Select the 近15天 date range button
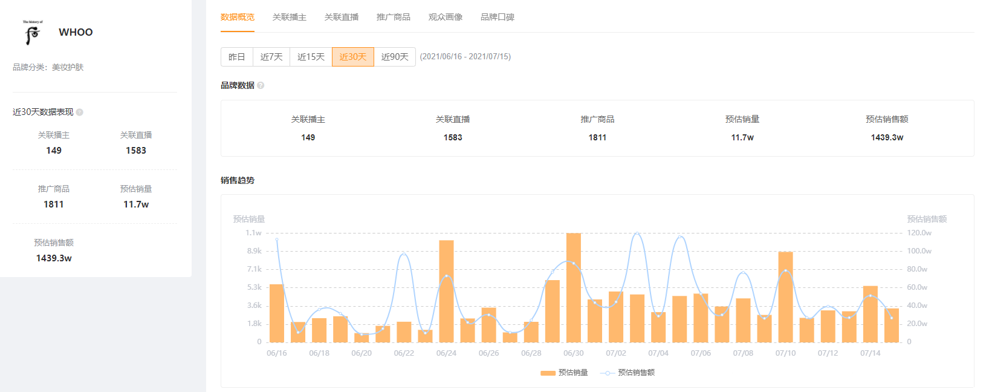Viewport: 989px width, 392px height. pyautogui.click(x=311, y=57)
